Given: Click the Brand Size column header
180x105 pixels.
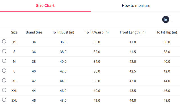Looking at the screenshot, I should tap(34, 32).
